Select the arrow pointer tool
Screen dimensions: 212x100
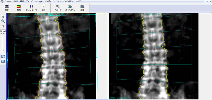click(x=3, y=16)
